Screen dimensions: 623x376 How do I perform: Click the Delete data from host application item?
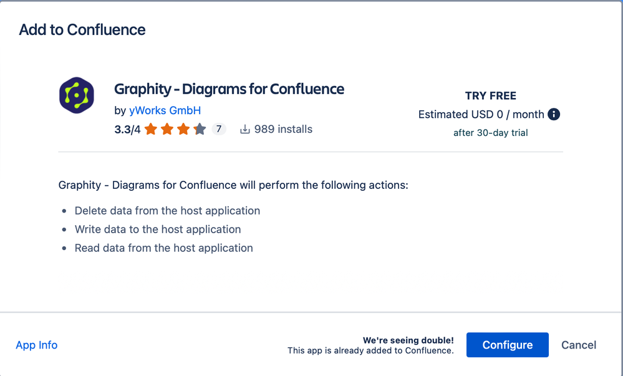coord(167,211)
